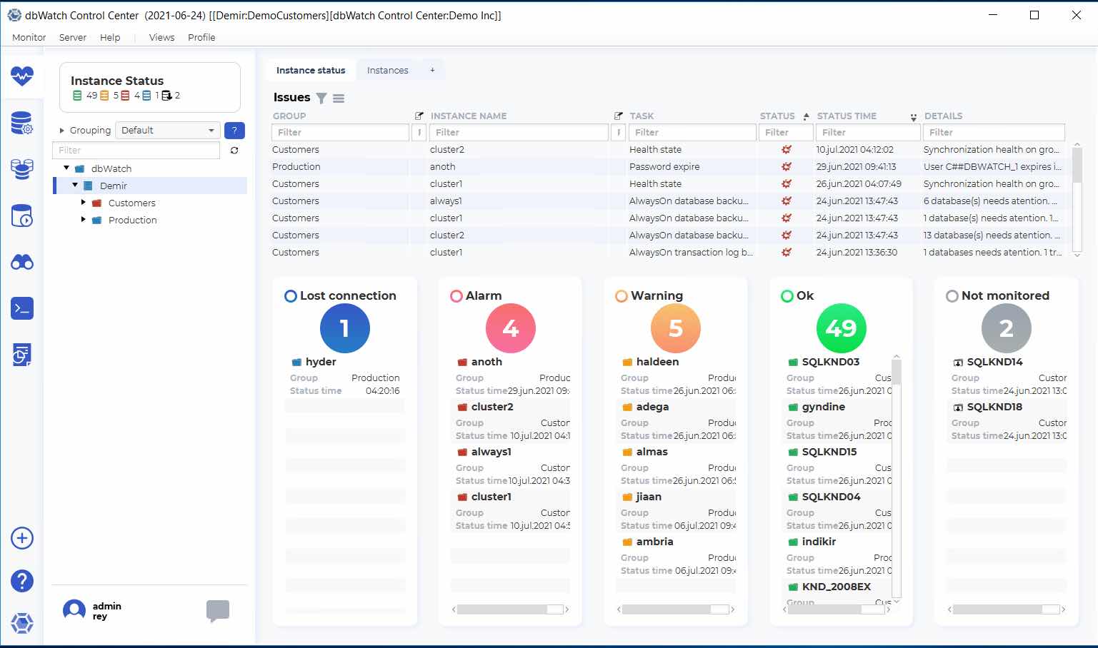
Task: Open the chat bubble icon
Action: pos(218,611)
